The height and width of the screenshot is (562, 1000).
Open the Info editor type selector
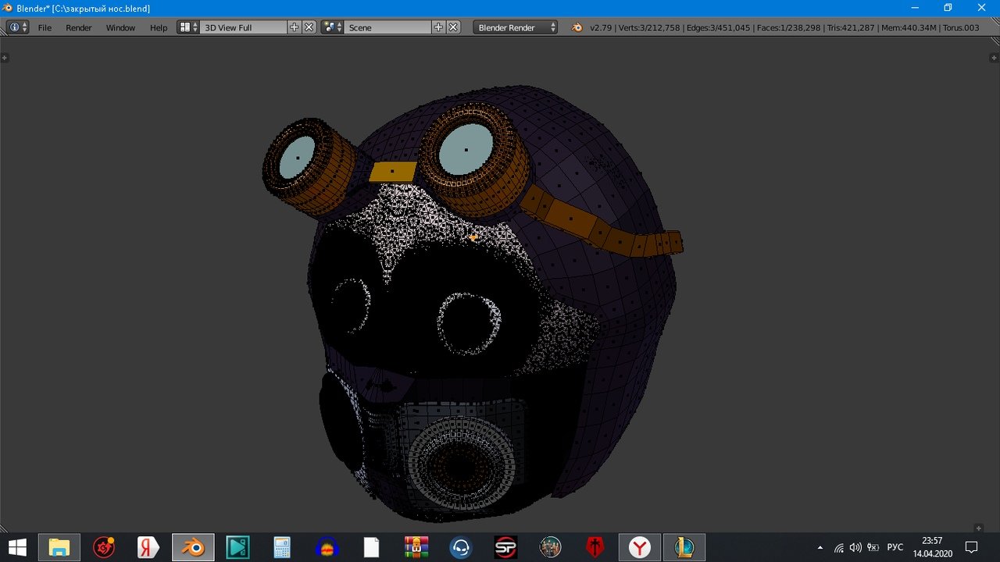[17, 27]
